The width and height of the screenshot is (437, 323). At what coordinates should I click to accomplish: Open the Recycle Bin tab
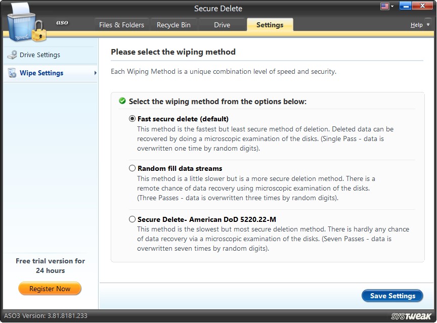point(174,24)
